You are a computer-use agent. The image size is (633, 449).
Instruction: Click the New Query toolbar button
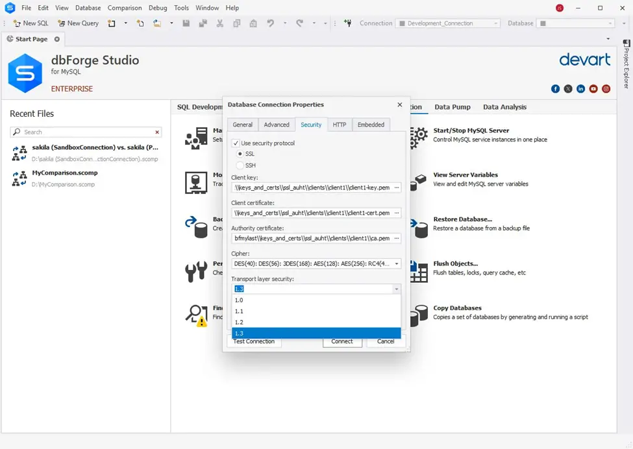tap(79, 23)
